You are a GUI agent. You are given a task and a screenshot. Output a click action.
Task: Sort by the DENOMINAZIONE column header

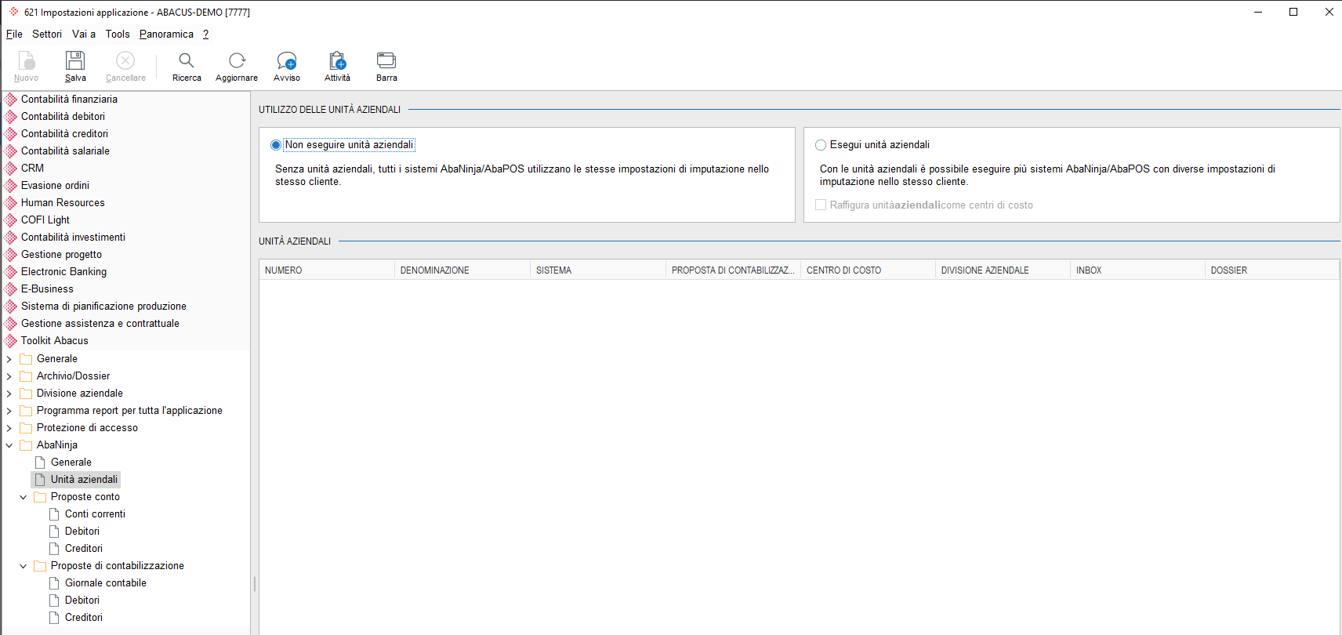462,270
